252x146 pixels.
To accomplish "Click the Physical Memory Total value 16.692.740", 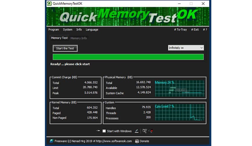I will click(x=143, y=82).
